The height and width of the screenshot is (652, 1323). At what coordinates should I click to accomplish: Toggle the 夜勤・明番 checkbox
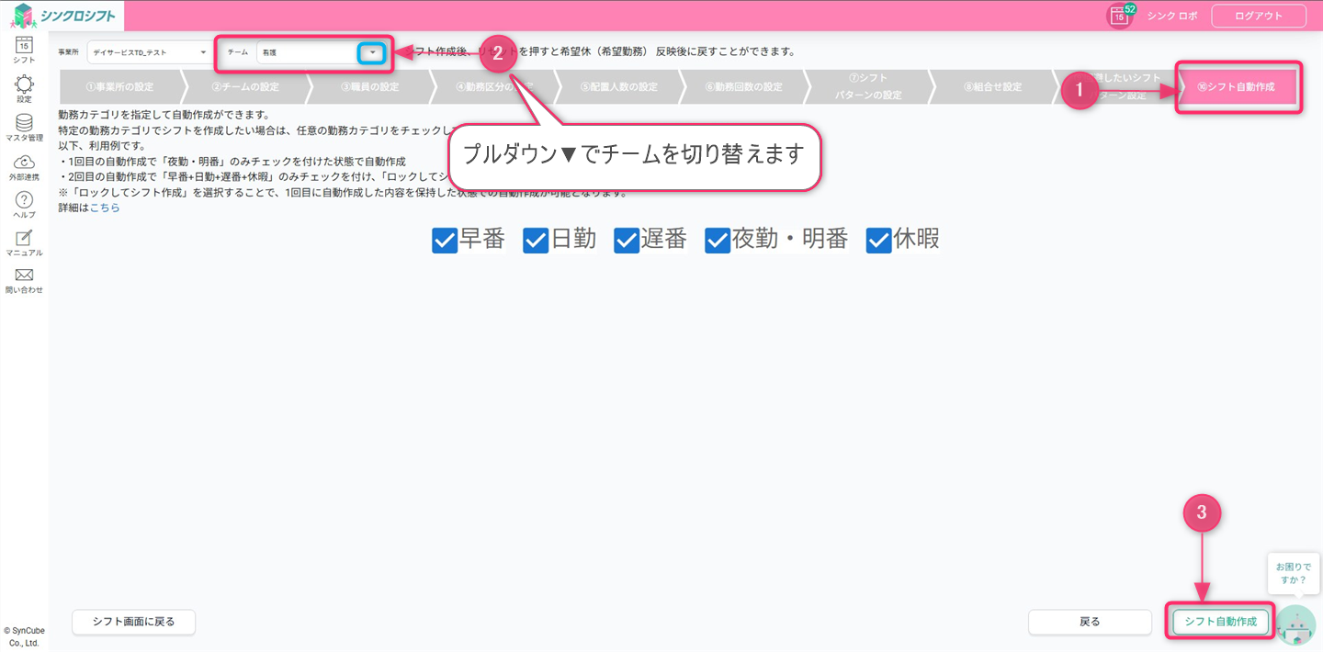[718, 241]
